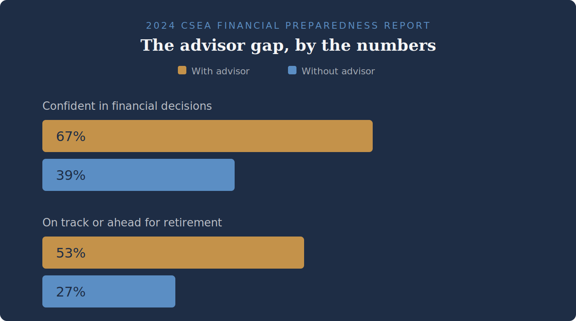Click the 67% value label
Image resolution: width=576 pixels, height=321 pixels.
tap(71, 136)
